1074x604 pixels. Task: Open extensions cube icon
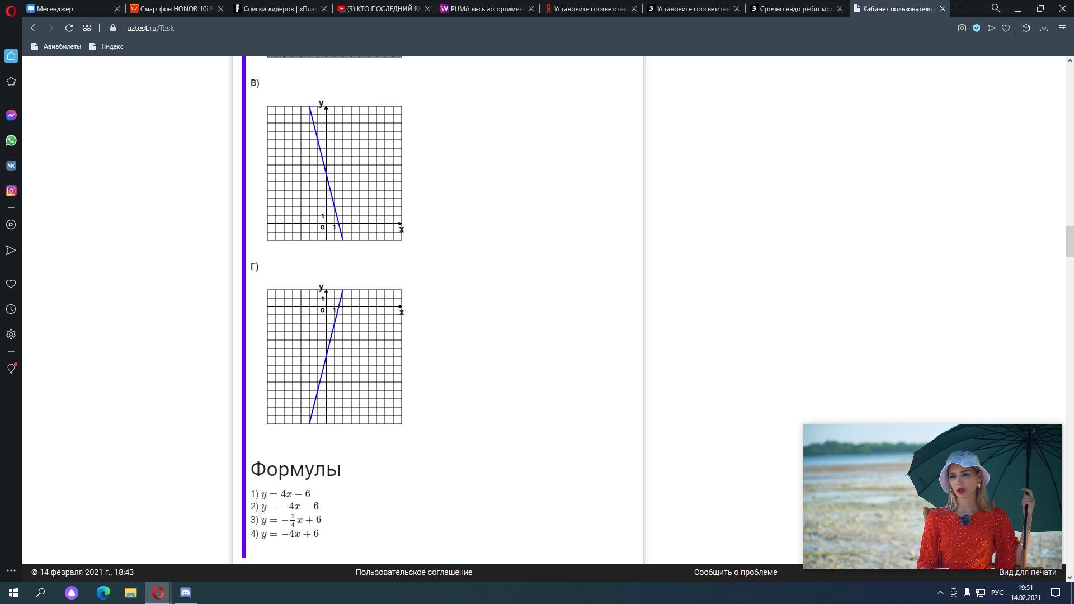click(1026, 28)
